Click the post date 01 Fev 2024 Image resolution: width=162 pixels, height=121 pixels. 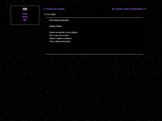pyautogui.click(x=50, y=14)
